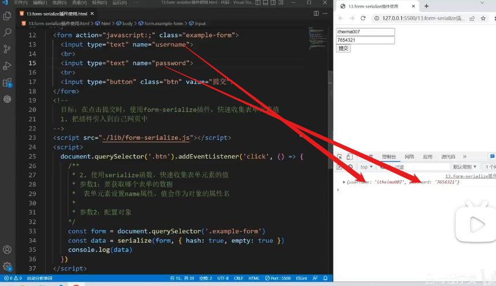Open editor More Actions ellipsis
Screen dimensions: 496x286
click(x=325, y=13)
